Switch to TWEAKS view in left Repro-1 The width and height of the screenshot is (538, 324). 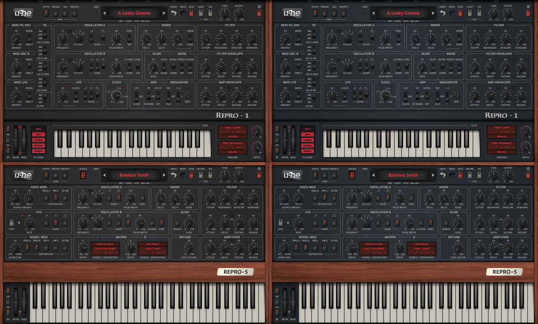tap(56, 13)
